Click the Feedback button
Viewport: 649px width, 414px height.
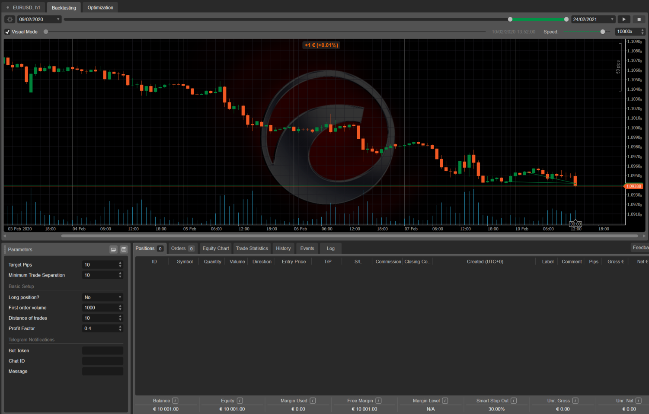click(640, 248)
